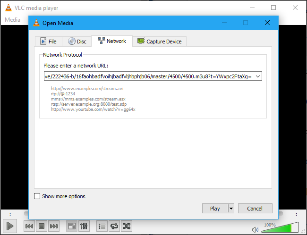
Task: Click the 'Please enter a network URL:' label
Action: pos(76,66)
